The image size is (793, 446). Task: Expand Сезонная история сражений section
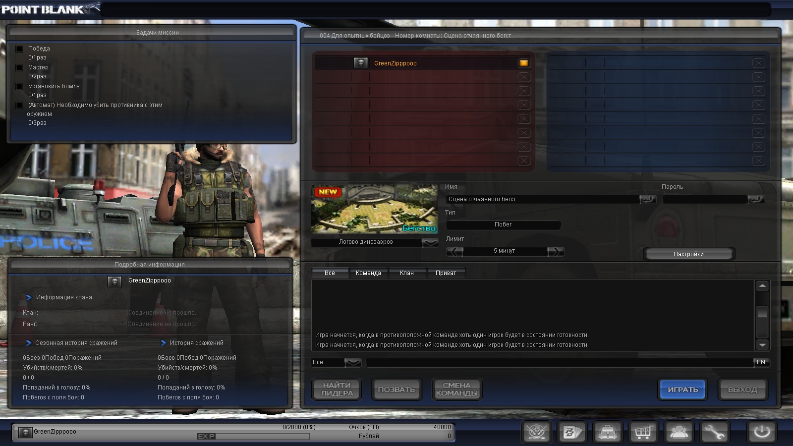tap(28, 343)
